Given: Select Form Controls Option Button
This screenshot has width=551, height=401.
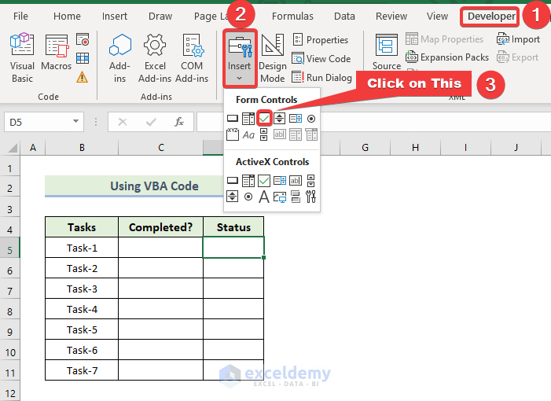Looking at the screenshot, I should pyautogui.click(x=311, y=119).
